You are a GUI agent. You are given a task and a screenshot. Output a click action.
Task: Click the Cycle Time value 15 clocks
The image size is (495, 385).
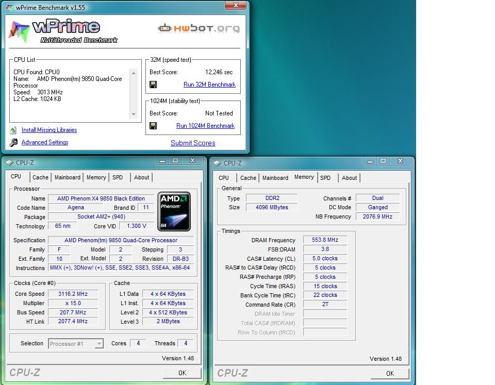click(x=325, y=286)
